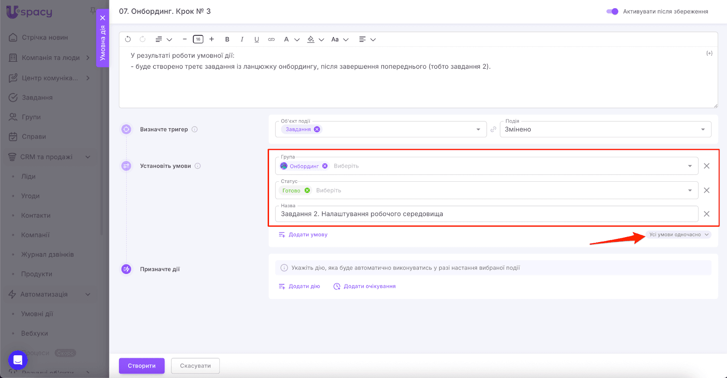Remove the Онбординг group chip
The width and height of the screenshot is (727, 378).
pyautogui.click(x=325, y=166)
